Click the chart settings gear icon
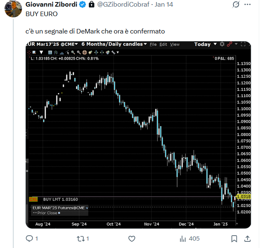 tap(222, 44)
